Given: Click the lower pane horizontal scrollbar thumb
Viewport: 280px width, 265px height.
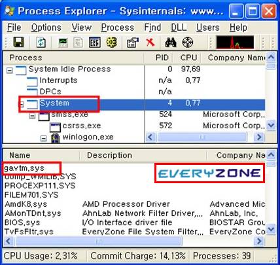Looking at the screenshot, I should [99, 241].
